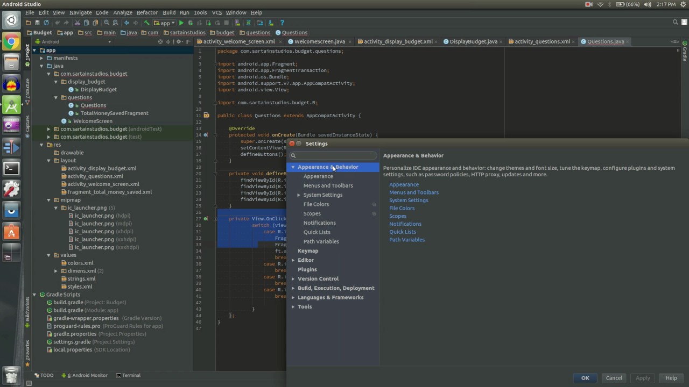This screenshot has height=387, width=689.
Task: Expand the Editor settings category
Action: click(293, 260)
